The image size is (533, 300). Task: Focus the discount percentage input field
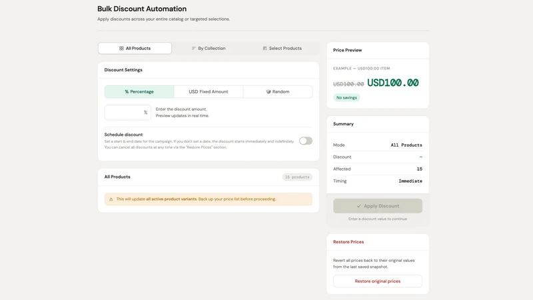pyautogui.click(x=127, y=112)
